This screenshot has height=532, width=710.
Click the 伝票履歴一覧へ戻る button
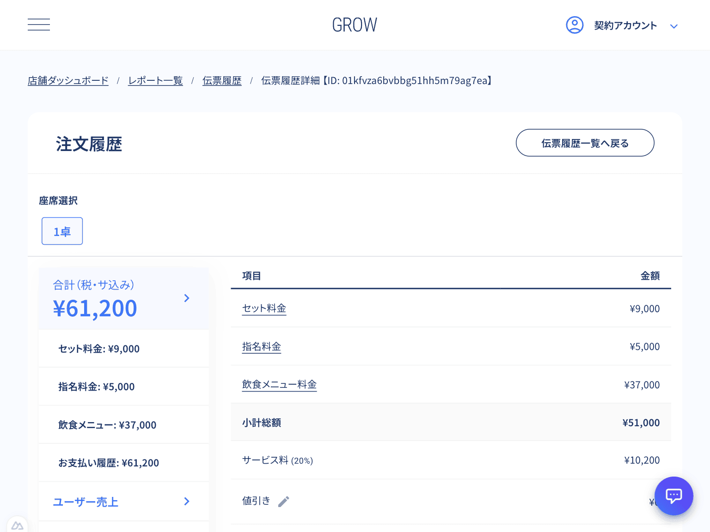(585, 143)
